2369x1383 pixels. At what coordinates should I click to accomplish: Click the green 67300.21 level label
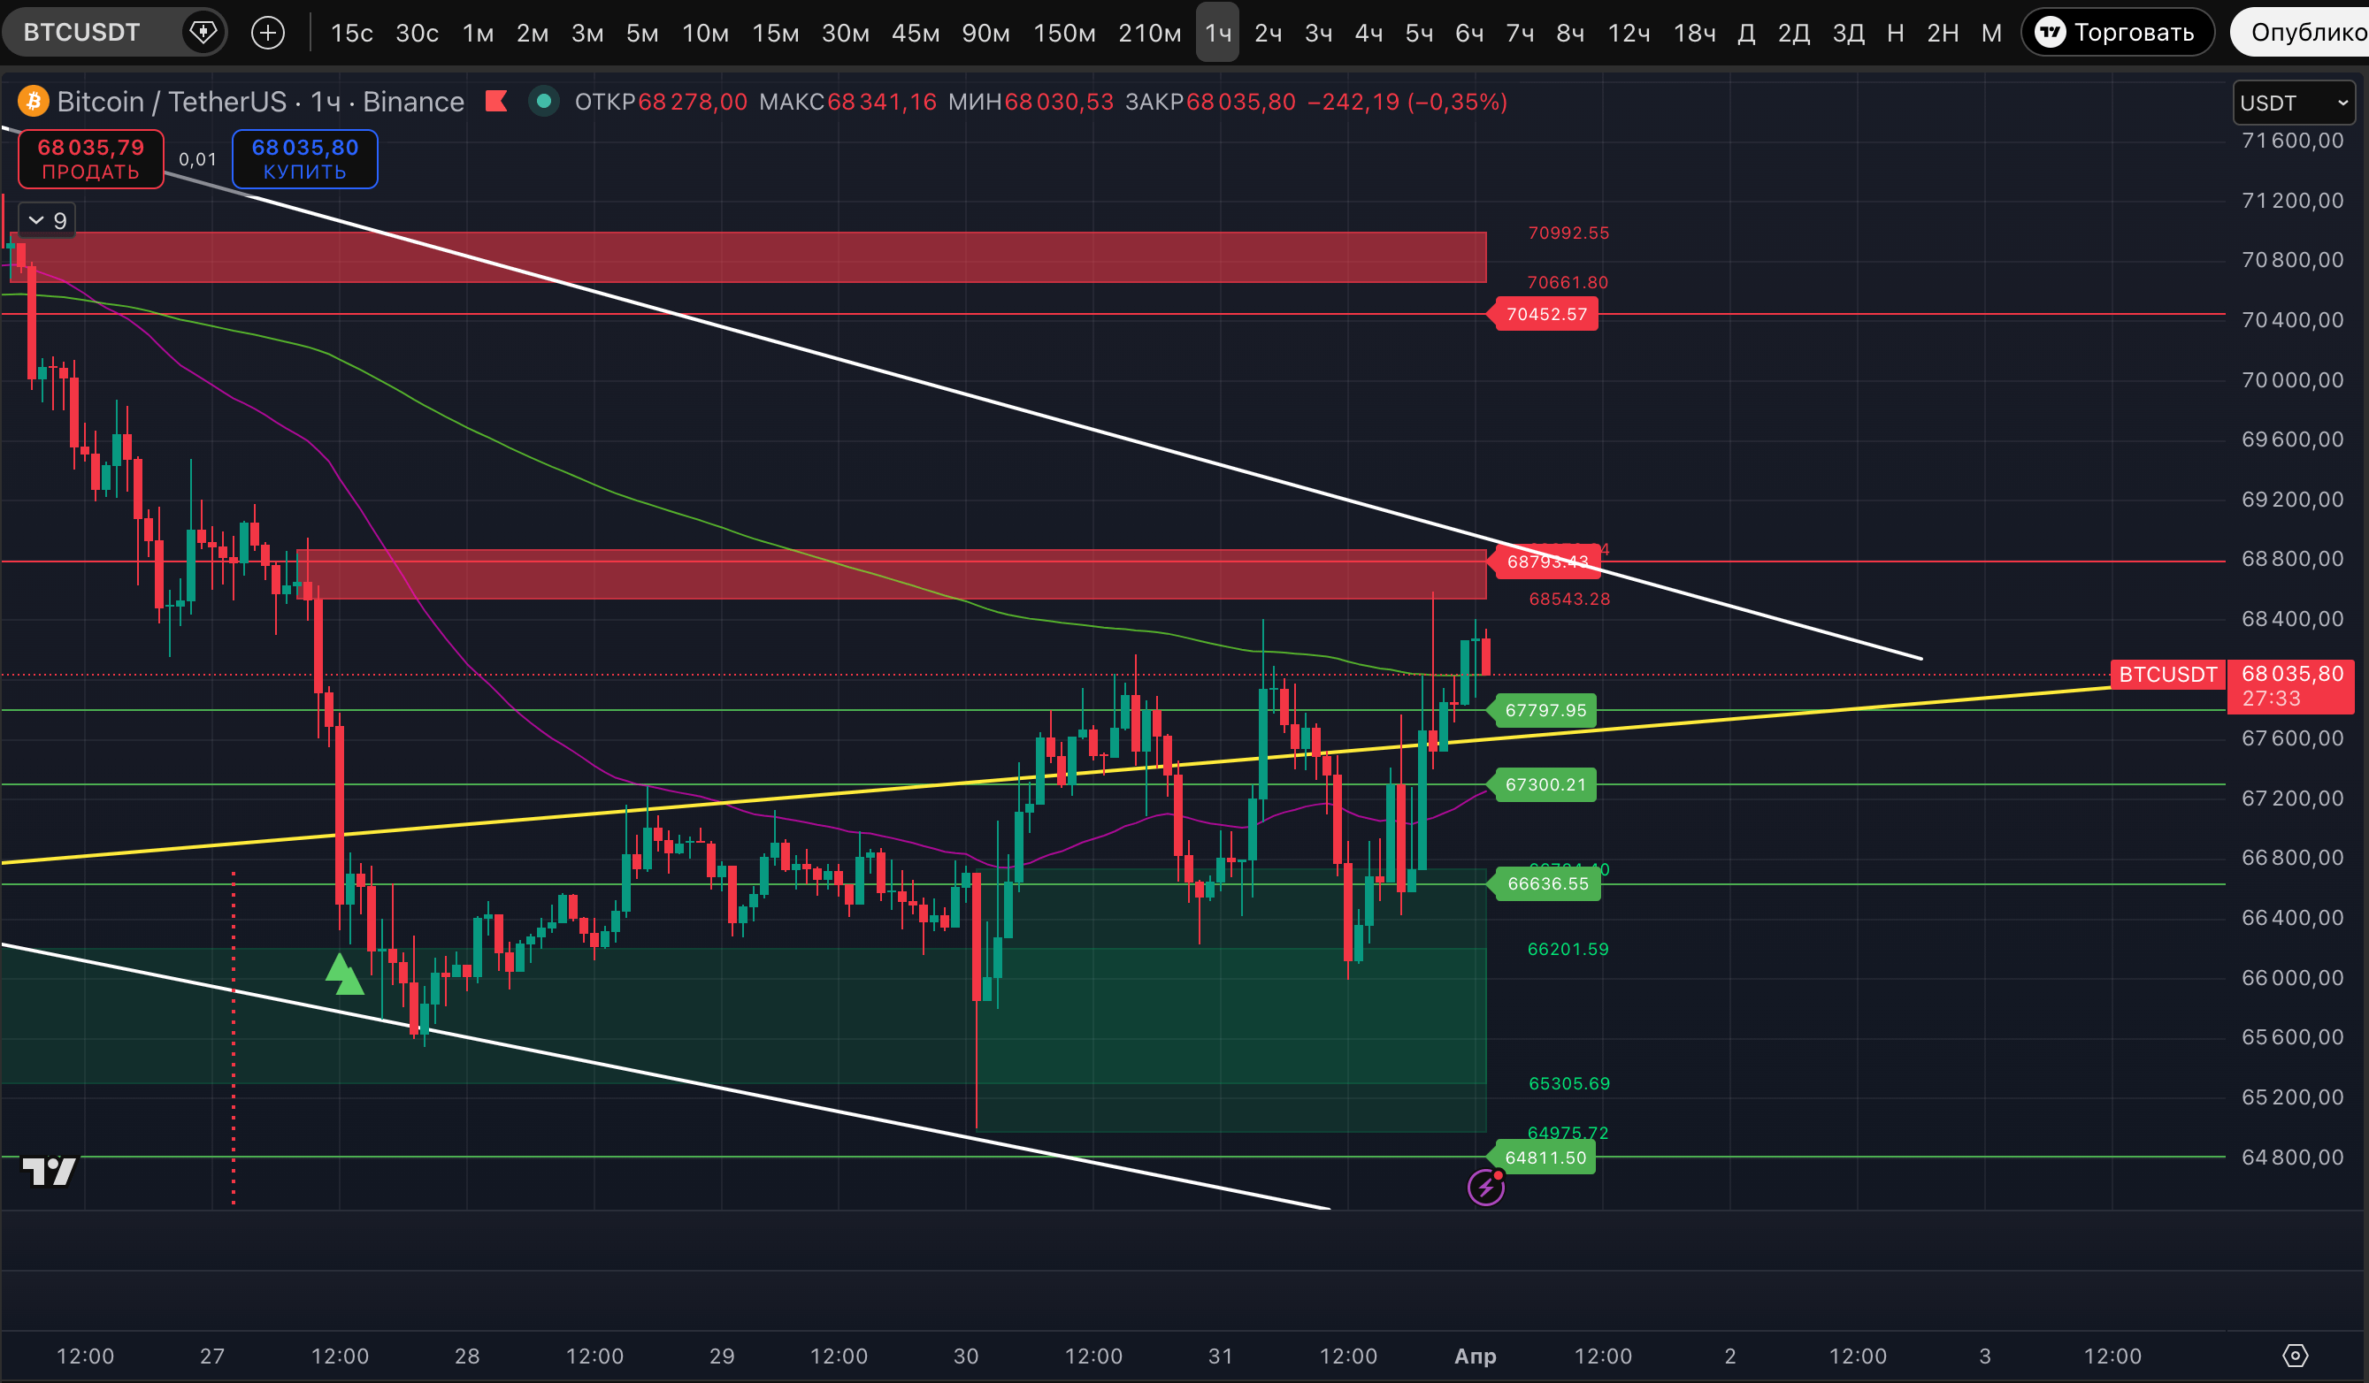(x=1545, y=784)
